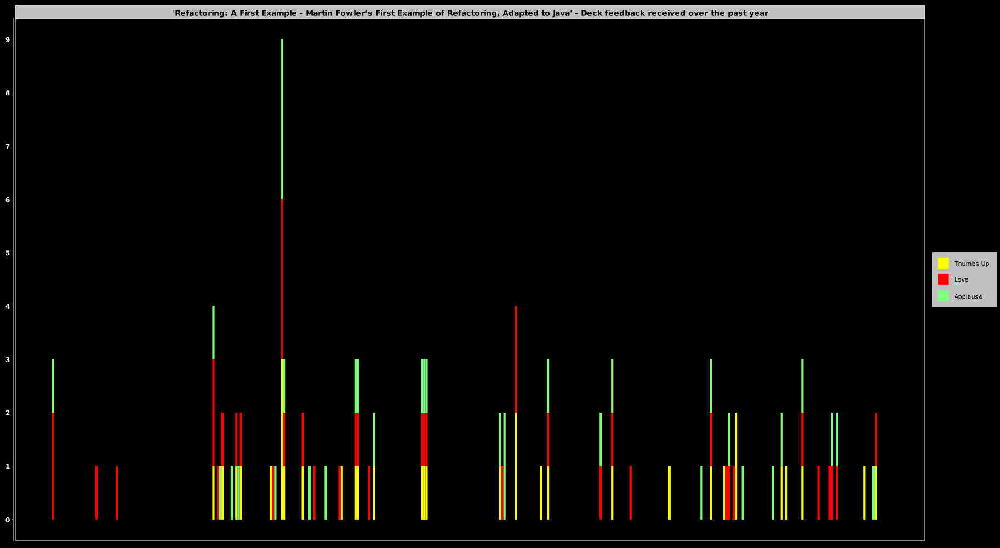Click the y-axis label 7
Viewport: 1000px width, 548px height.
(8, 146)
